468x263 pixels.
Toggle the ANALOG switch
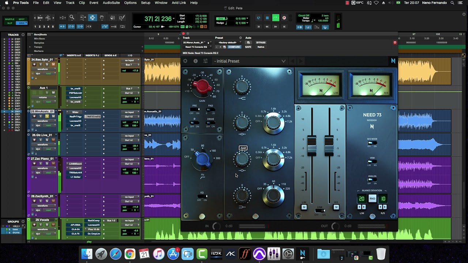tap(372, 180)
